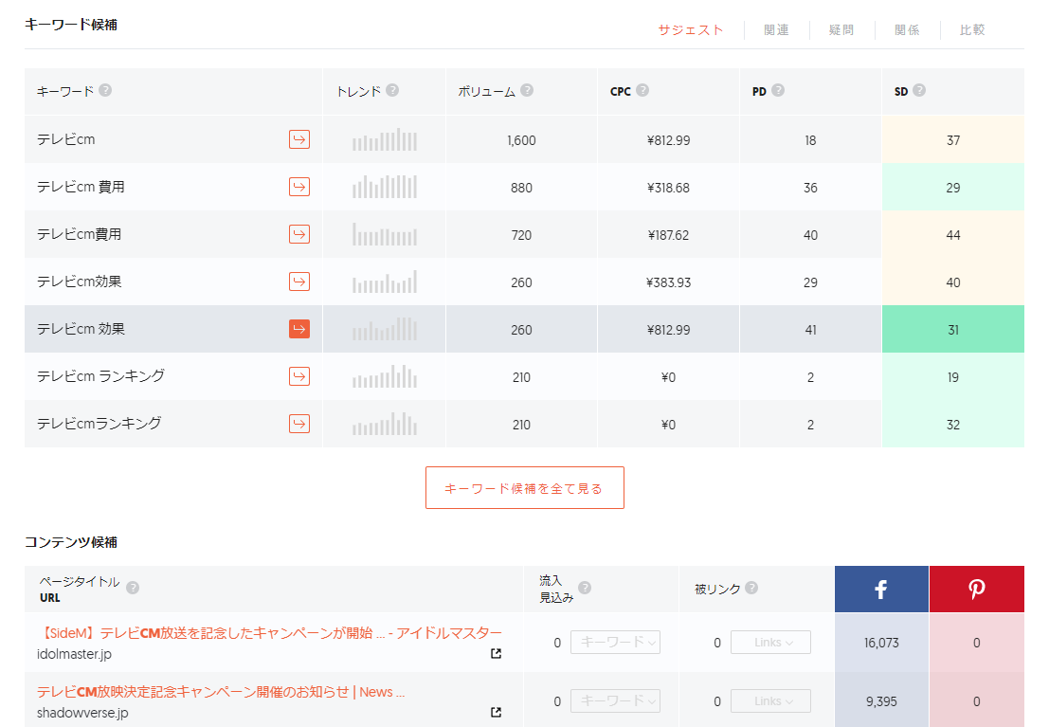Switch to the 疑問 tab
The height and width of the screenshot is (727, 1049).
click(x=841, y=30)
